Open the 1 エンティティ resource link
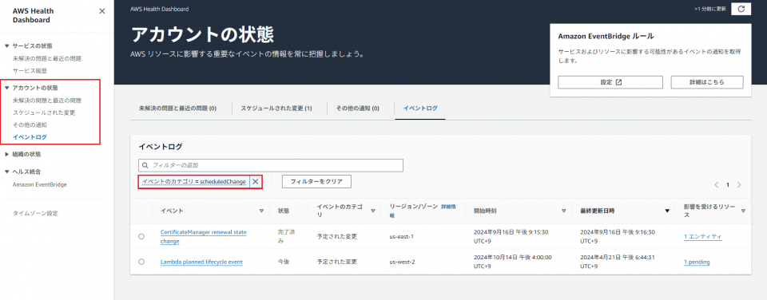Screen dimensions: 767x300 [703, 236]
